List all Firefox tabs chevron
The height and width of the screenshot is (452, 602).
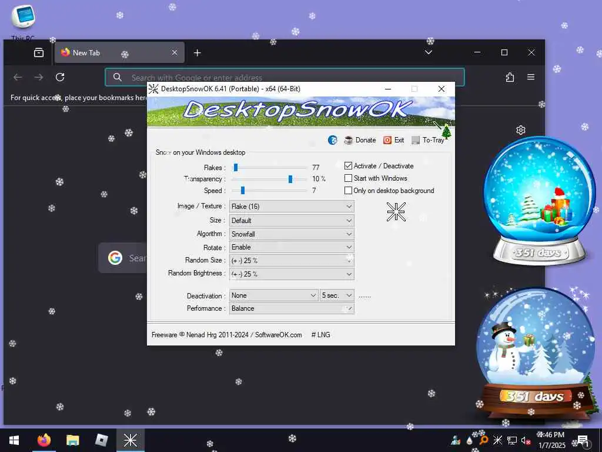tap(429, 52)
